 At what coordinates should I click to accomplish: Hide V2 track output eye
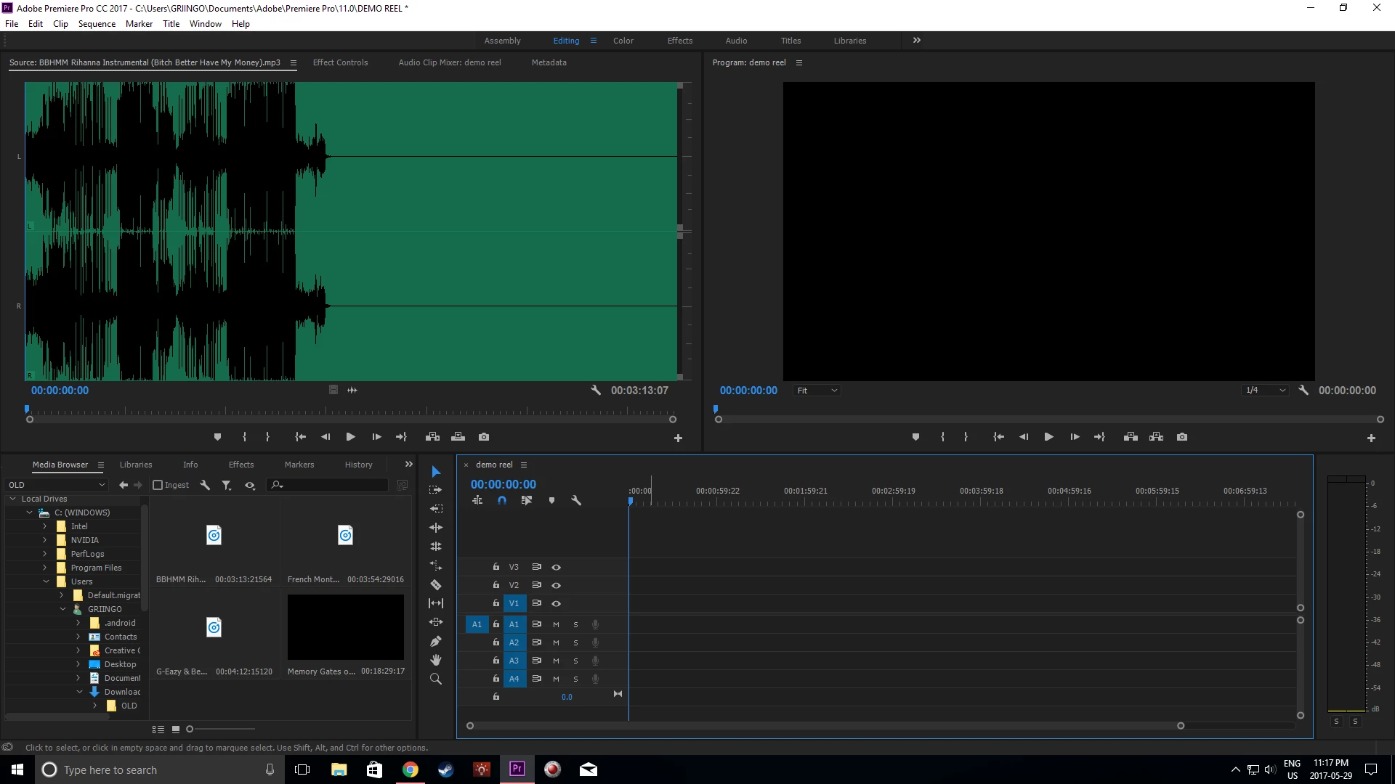point(556,585)
